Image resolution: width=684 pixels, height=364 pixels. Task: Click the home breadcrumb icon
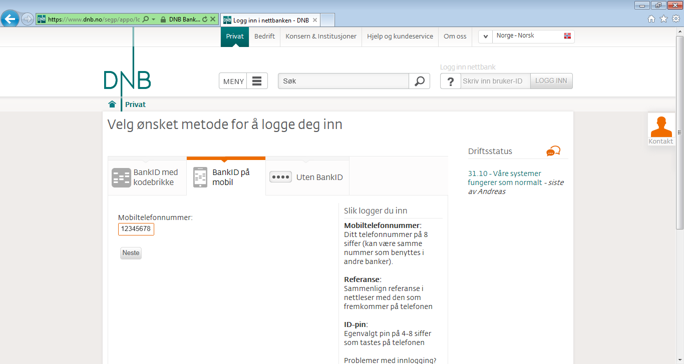coord(112,104)
